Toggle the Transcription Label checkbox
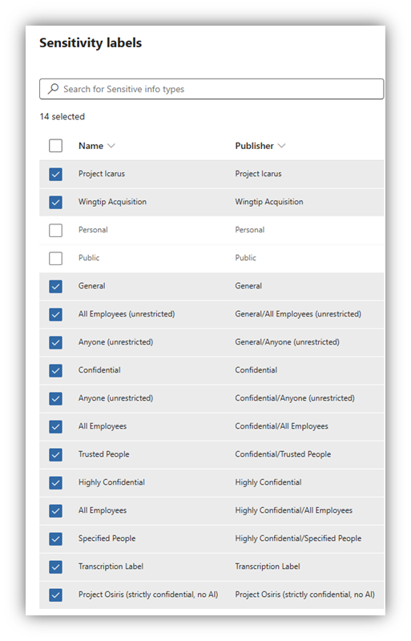411x641 pixels. (55, 567)
